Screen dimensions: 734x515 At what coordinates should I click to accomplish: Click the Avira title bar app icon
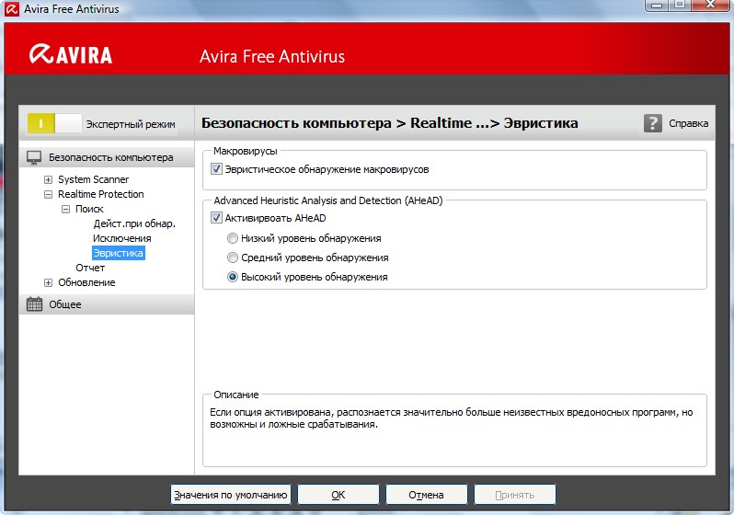(12, 9)
